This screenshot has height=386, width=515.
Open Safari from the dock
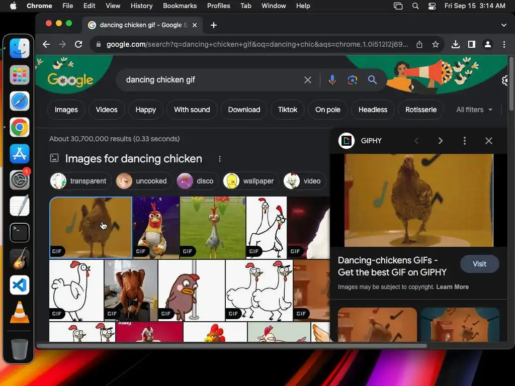(x=20, y=101)
